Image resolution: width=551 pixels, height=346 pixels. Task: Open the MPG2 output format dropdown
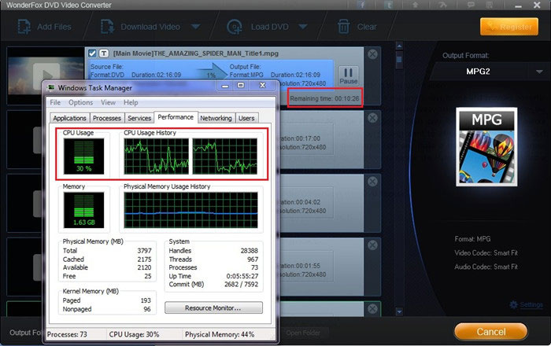(539, 72)
